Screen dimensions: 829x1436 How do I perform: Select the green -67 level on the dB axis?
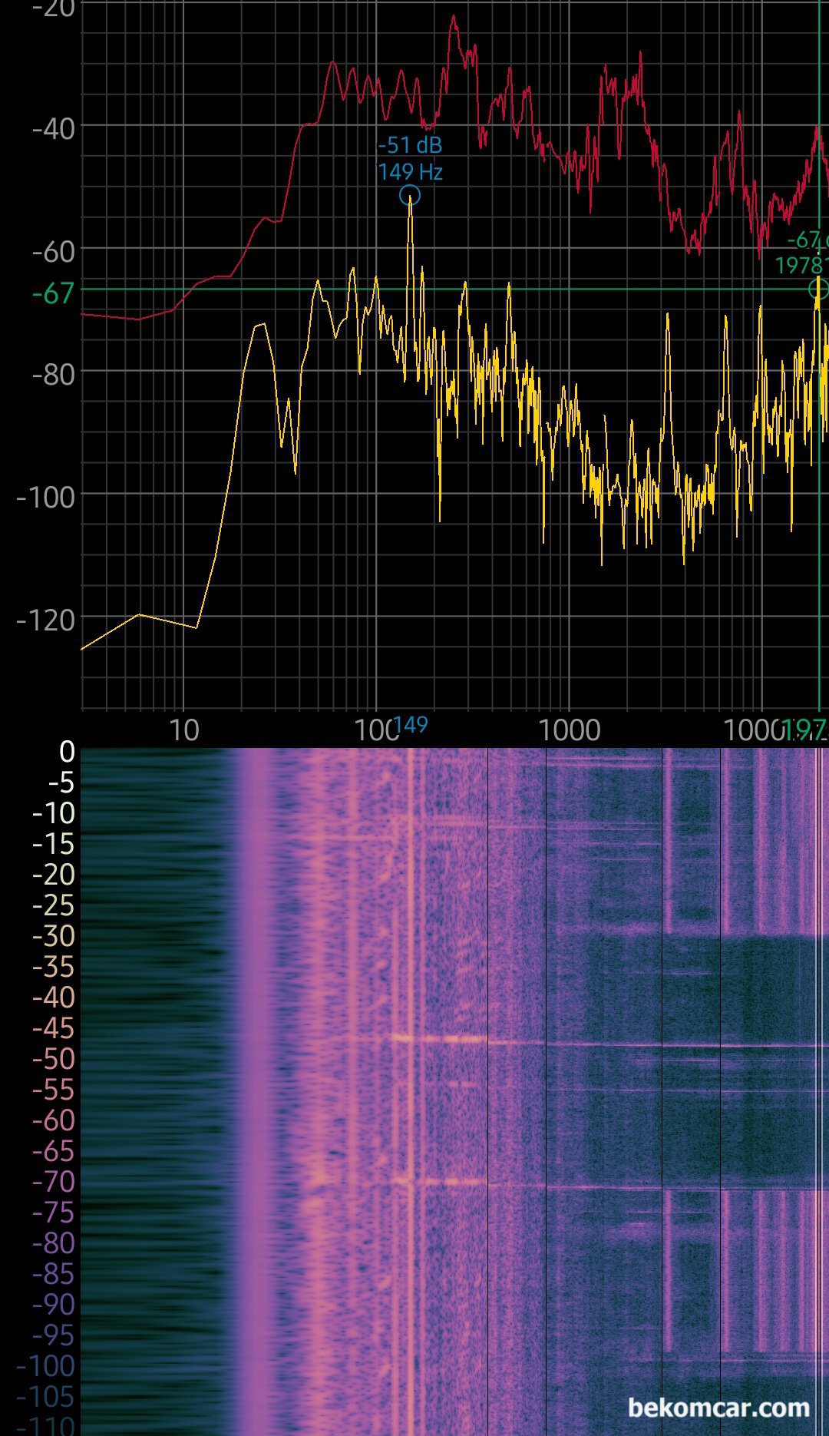pyautogui.click(x=53, y=293)
